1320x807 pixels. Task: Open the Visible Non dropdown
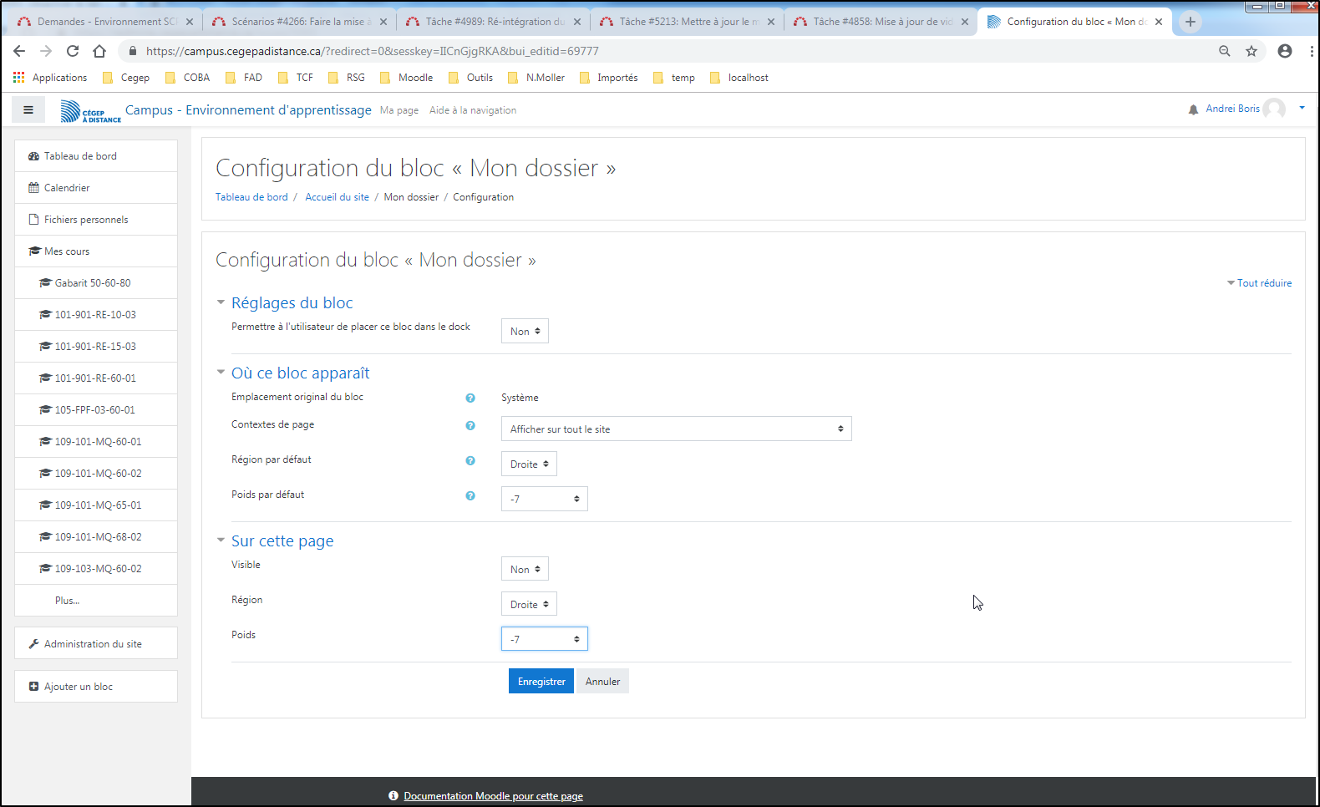525,569
